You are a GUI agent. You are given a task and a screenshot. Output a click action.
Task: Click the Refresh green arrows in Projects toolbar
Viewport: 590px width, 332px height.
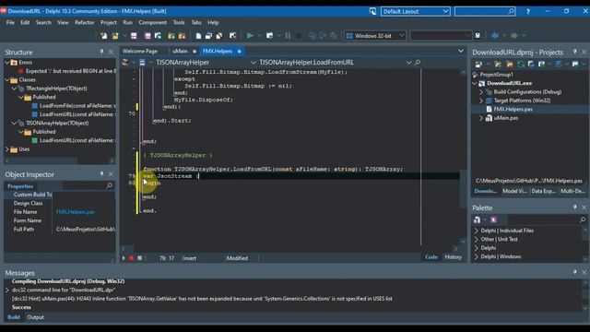pos(521,65)
